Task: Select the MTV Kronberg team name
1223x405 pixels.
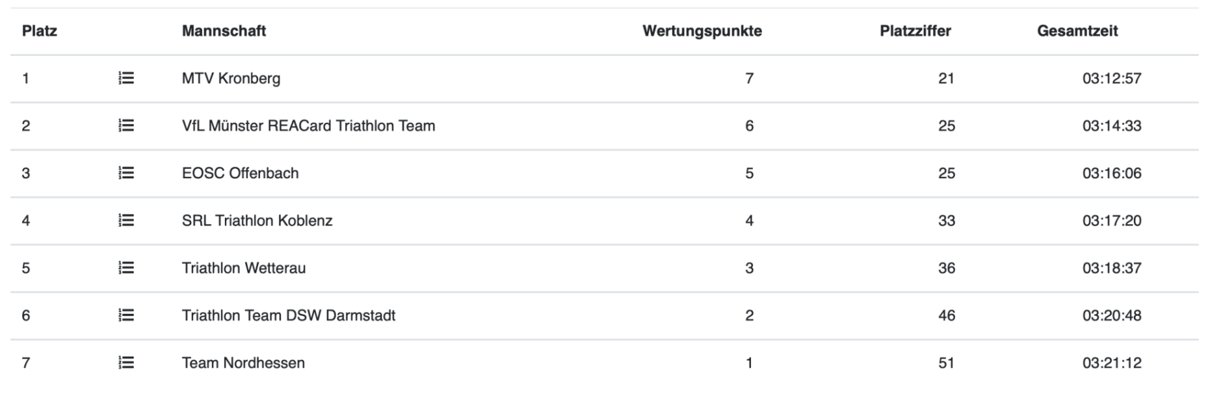Action: click(231, 78)
